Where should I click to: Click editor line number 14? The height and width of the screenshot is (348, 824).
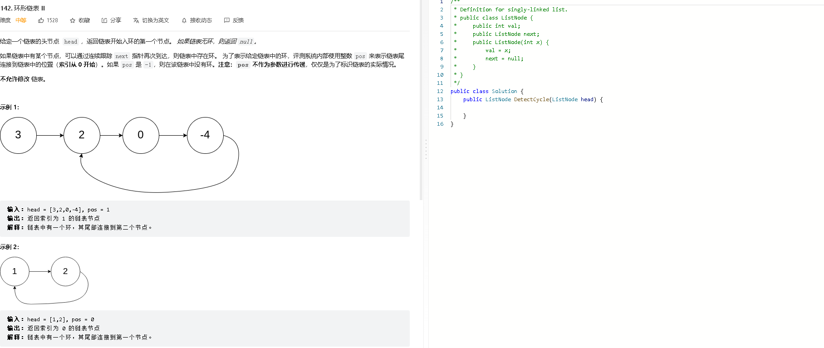(440, 108)
